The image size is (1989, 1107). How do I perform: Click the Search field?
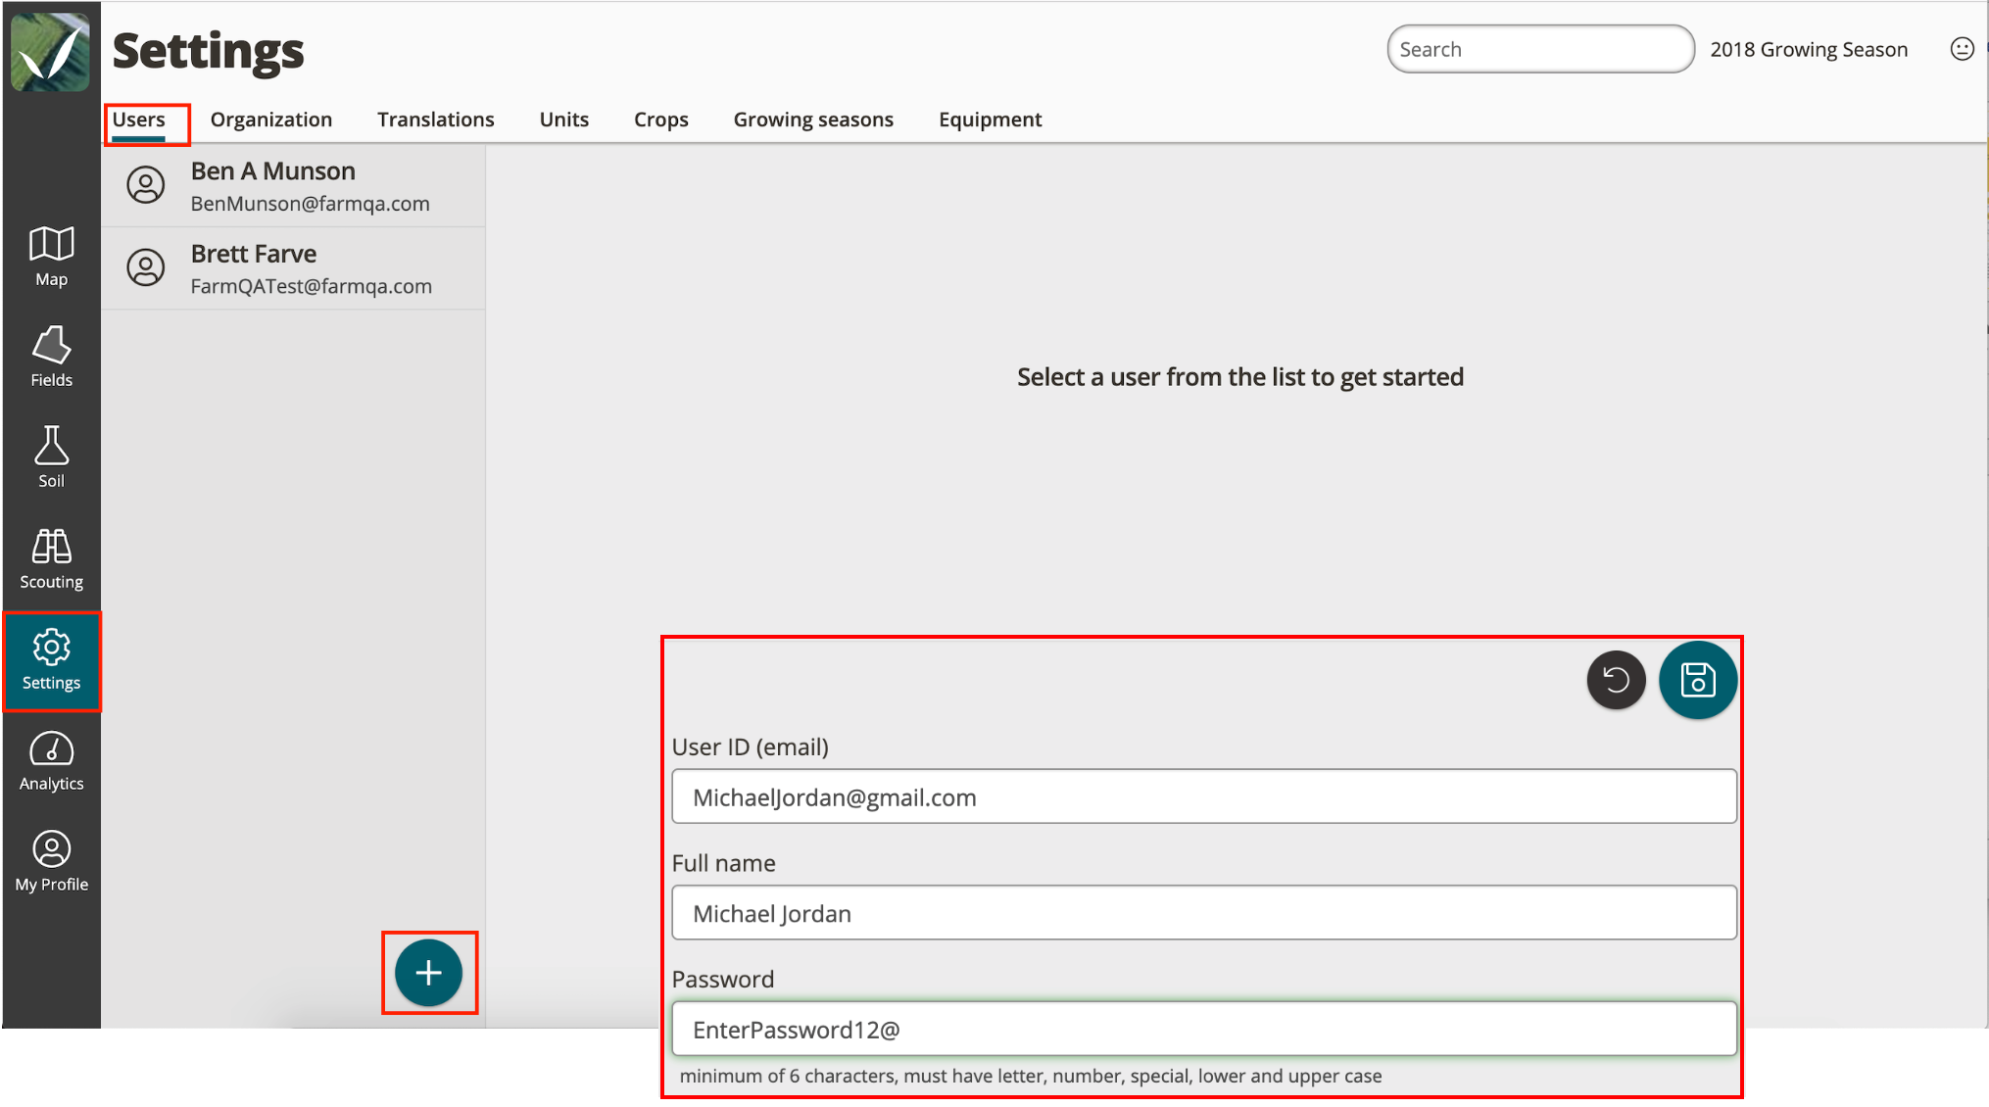[x=1540, y=49]
